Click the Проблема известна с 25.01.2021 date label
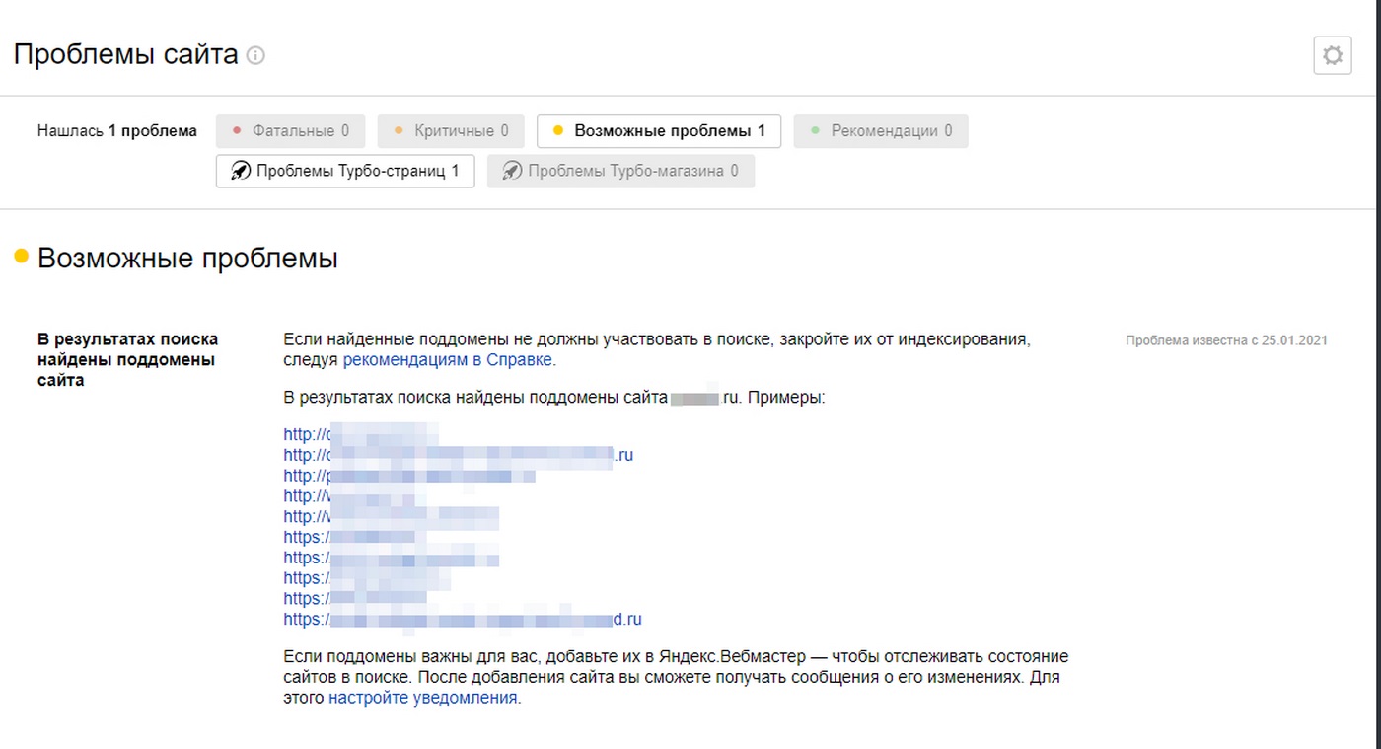This screenshot has height=749, width=1381. (x=1226, y=340)
